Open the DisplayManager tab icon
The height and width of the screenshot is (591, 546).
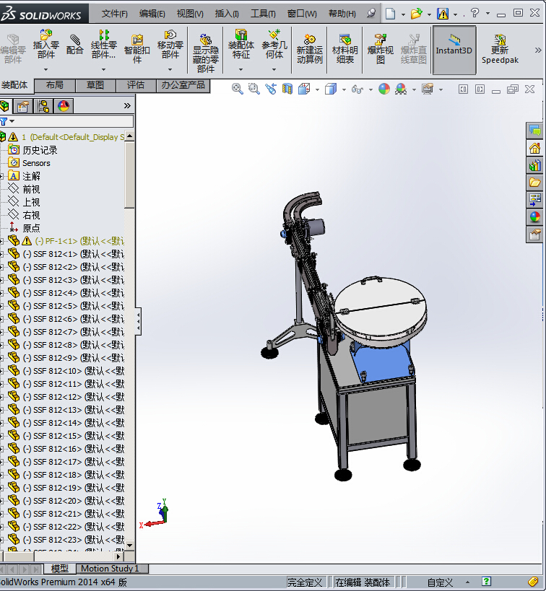point(64,106)
